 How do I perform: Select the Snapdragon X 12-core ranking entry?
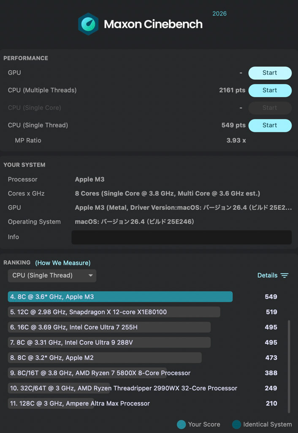114,312
